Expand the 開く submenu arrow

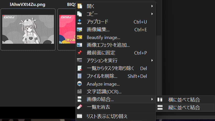pos(152,6)
